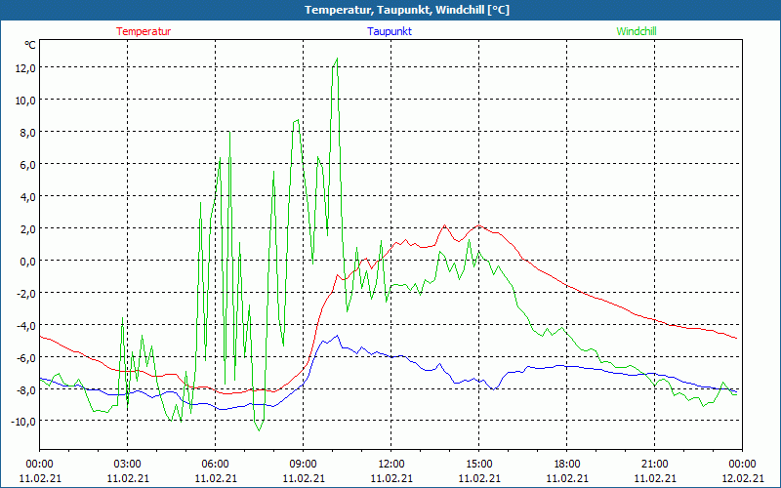Viewport: 781px width, 488px height.
Task: Click the 12:00 time label on x-axis
Action: point(391,465)
